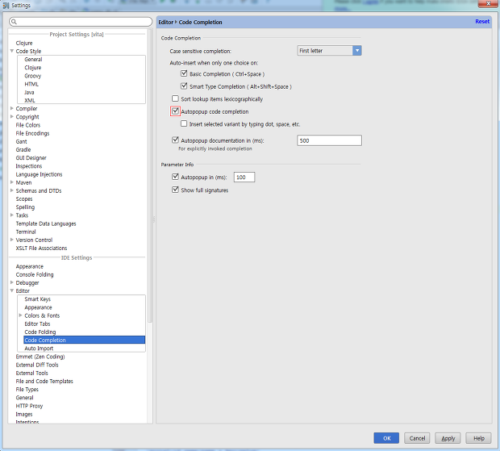The width and height of the screenshot is (500, 451).
Task: Disable Autopopup code completion checkbox
Action: click(x=175, y=111)
